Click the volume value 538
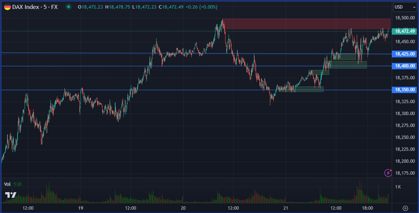This screenshot has height=213, width=419. (18, 184)
